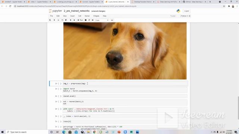
Task: Open the View menu
Action: [x=65, y=16]
